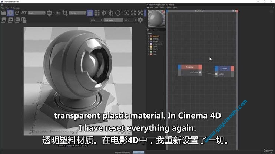Open the RenderView View menu
This screenshot has height=154, width=275.
(x=7, y=8)
